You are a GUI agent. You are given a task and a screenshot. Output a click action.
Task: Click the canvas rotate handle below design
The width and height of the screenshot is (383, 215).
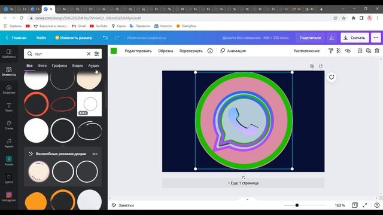(x=244, y=177)
